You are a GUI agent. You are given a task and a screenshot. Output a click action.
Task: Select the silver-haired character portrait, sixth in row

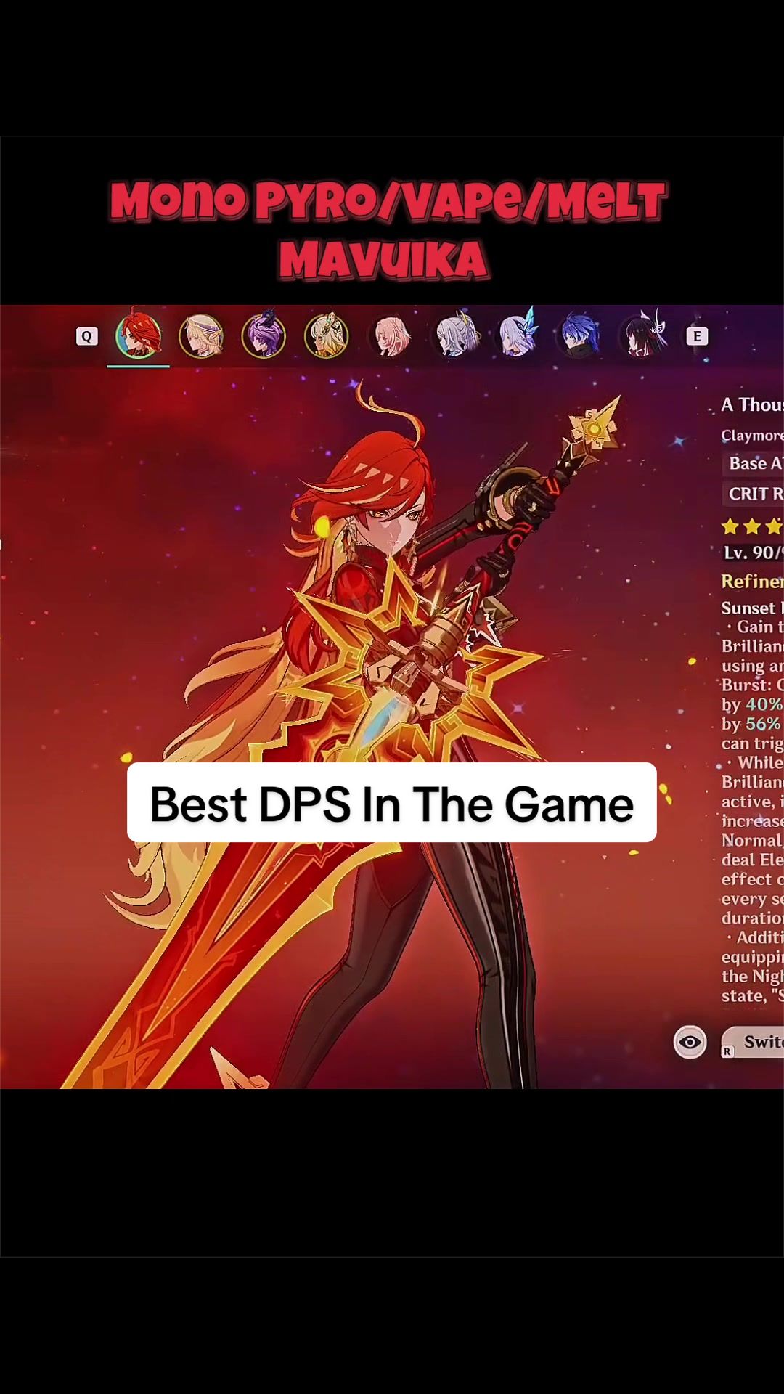(x=455, y=336)
